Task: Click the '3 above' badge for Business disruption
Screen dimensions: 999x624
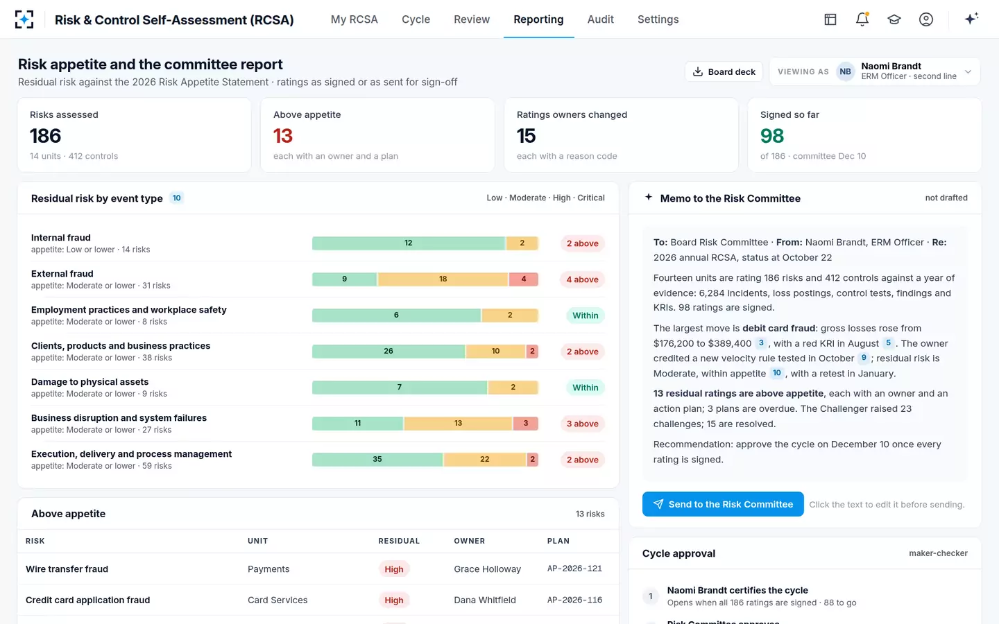Action: [x=582, y=424]
